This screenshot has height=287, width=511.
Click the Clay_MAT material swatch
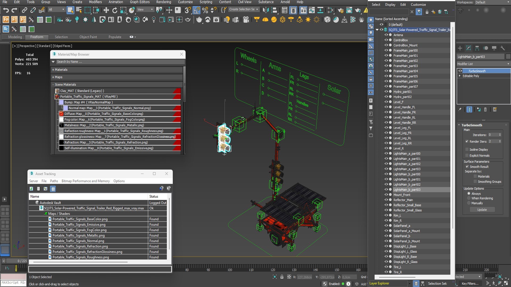coord(57,91)
